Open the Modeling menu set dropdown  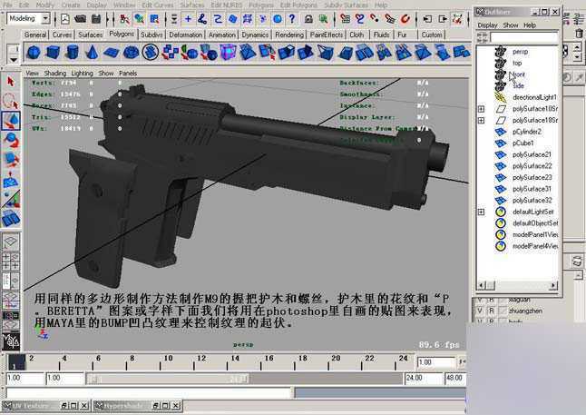coord(45,18)
